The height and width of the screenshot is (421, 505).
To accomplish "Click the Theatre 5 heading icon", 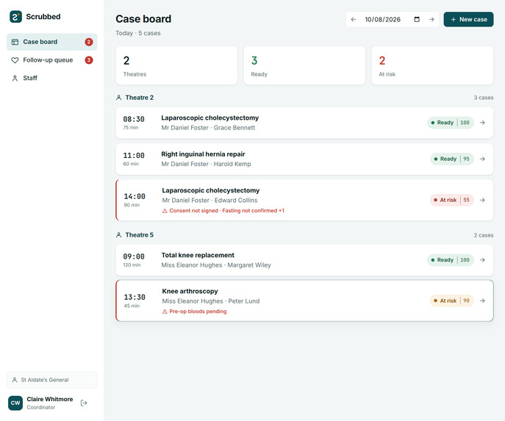I will click(x=119, y=235).
